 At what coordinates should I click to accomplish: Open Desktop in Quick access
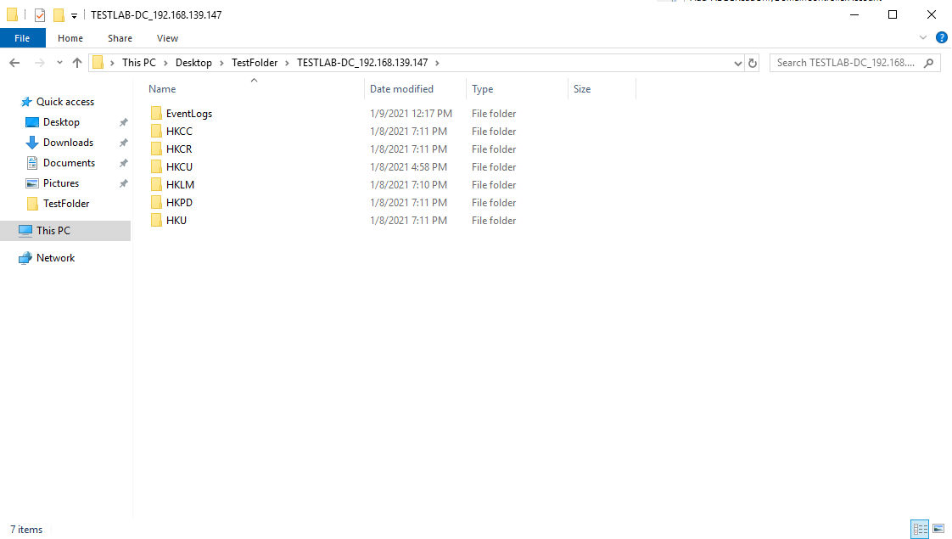pos(61,122)
